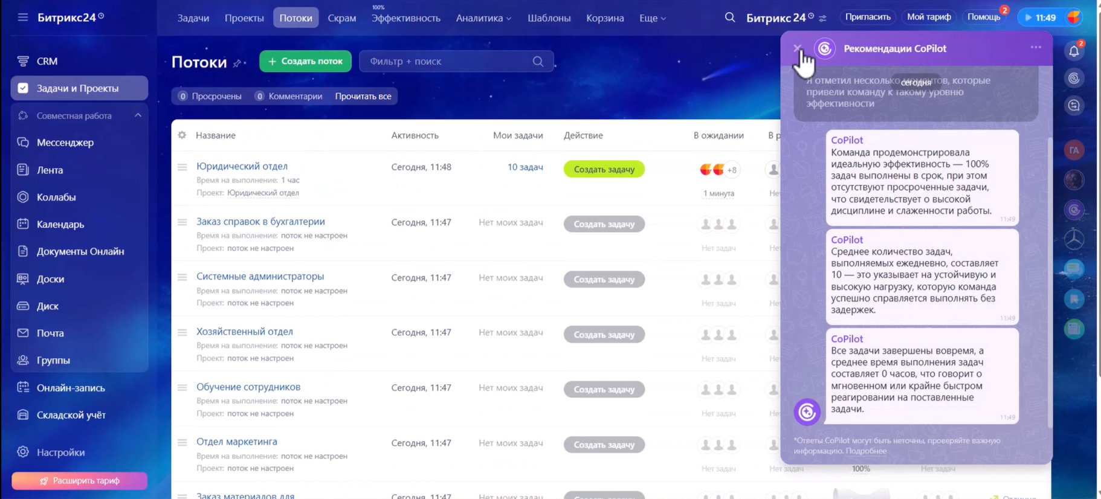Switch to the Задачи tab
Screen dimensions: 1101x499
[x=193, y=18]
